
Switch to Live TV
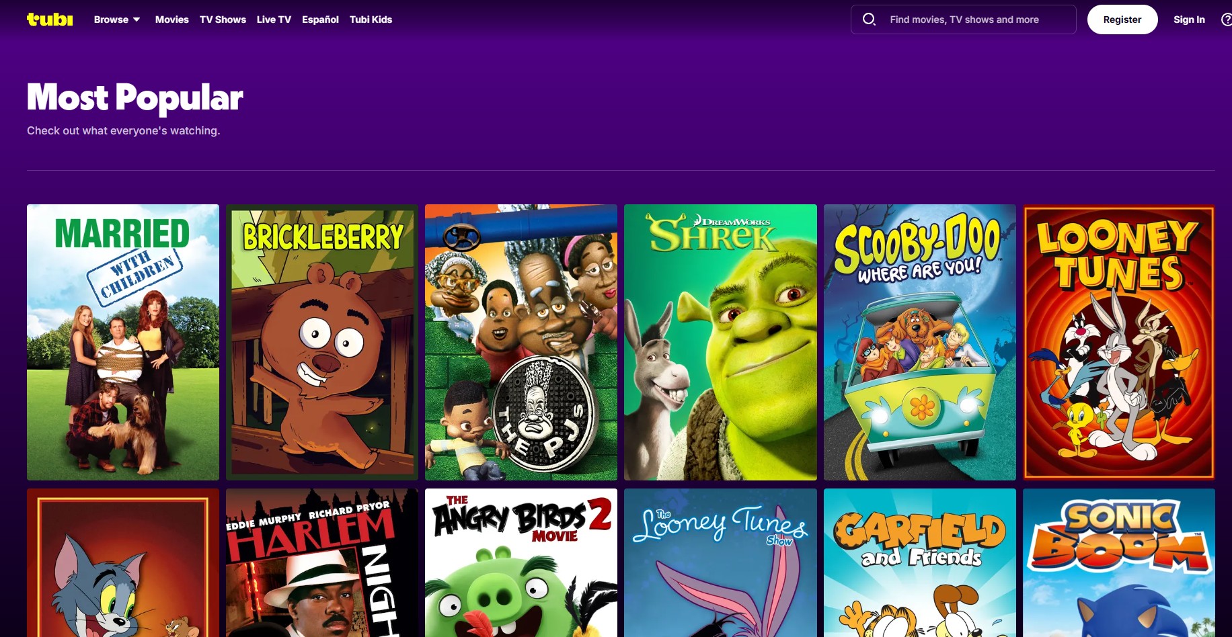click(274, 19)
